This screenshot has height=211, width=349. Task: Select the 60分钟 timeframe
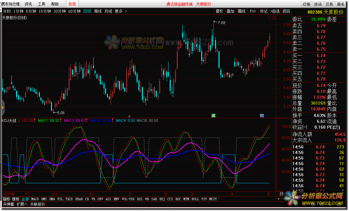(74, 11)
